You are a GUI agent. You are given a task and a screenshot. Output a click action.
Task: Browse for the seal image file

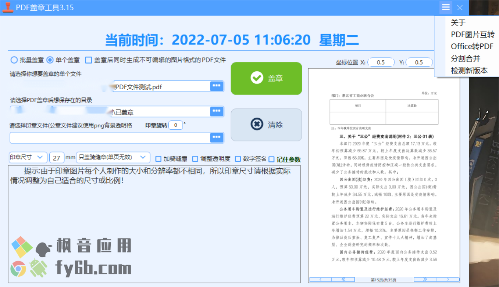tap(217, 138)
